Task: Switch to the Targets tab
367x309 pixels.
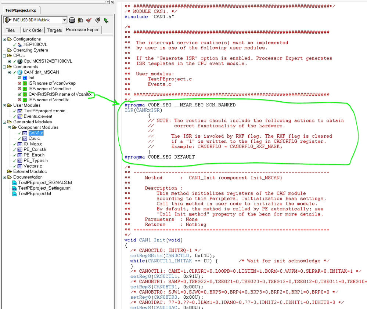Action: click(54, 30)
